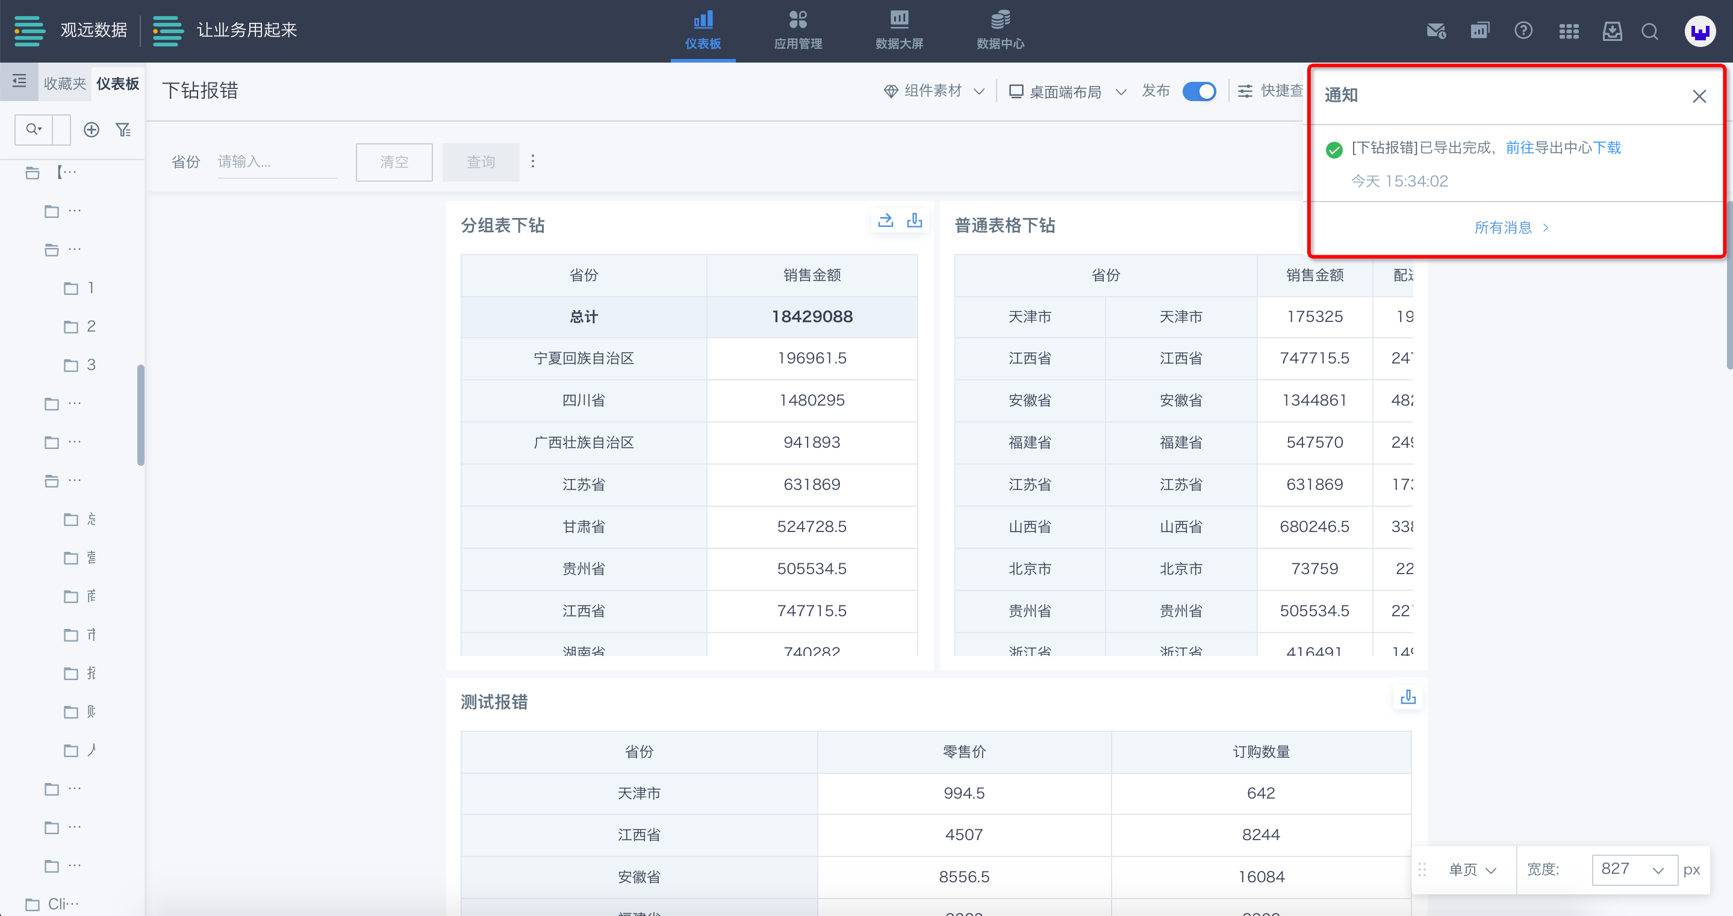
Task: Click the share icon on 分组表下钻 card
Action: [x=885, y=221]
